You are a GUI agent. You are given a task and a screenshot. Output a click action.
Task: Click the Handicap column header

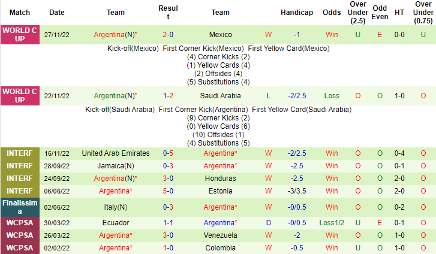296,13
